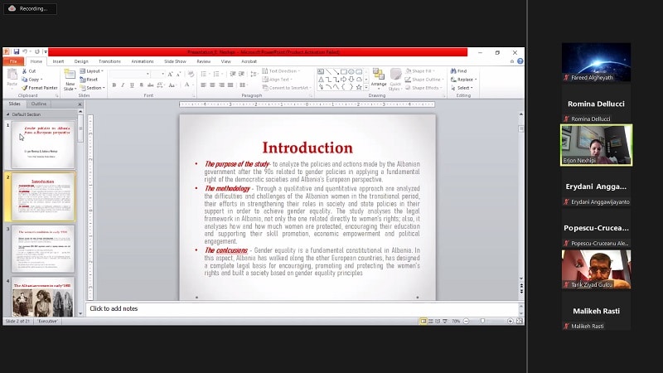Toggle Underline text formatting
This screenshot has height=373, width=663.
click(132, 85)
